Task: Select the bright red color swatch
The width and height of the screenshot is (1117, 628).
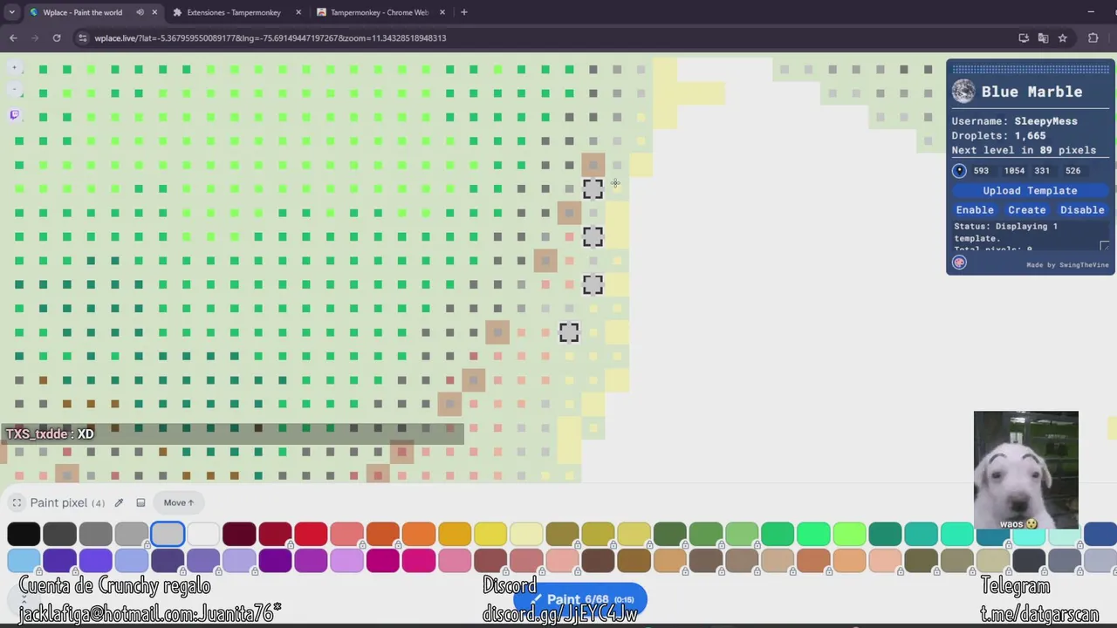Action: tap(310, 534)
